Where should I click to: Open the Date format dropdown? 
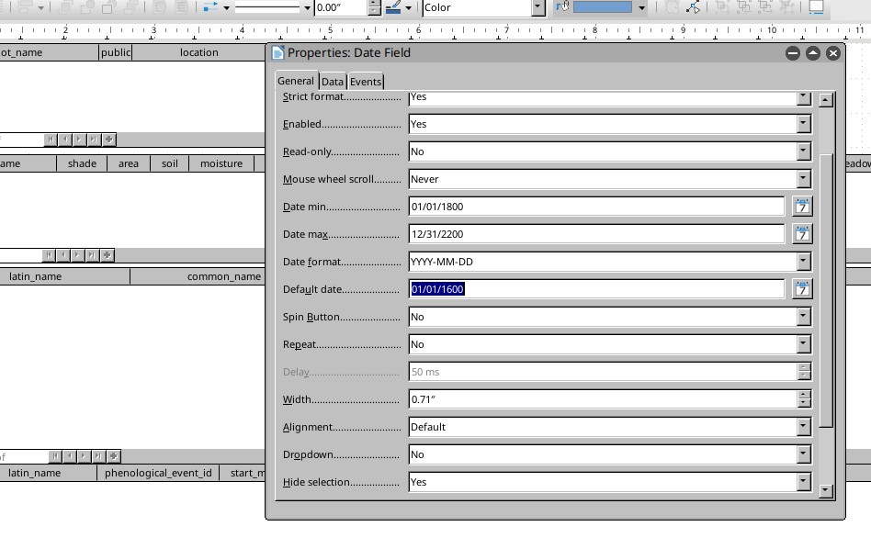(803, 262)
